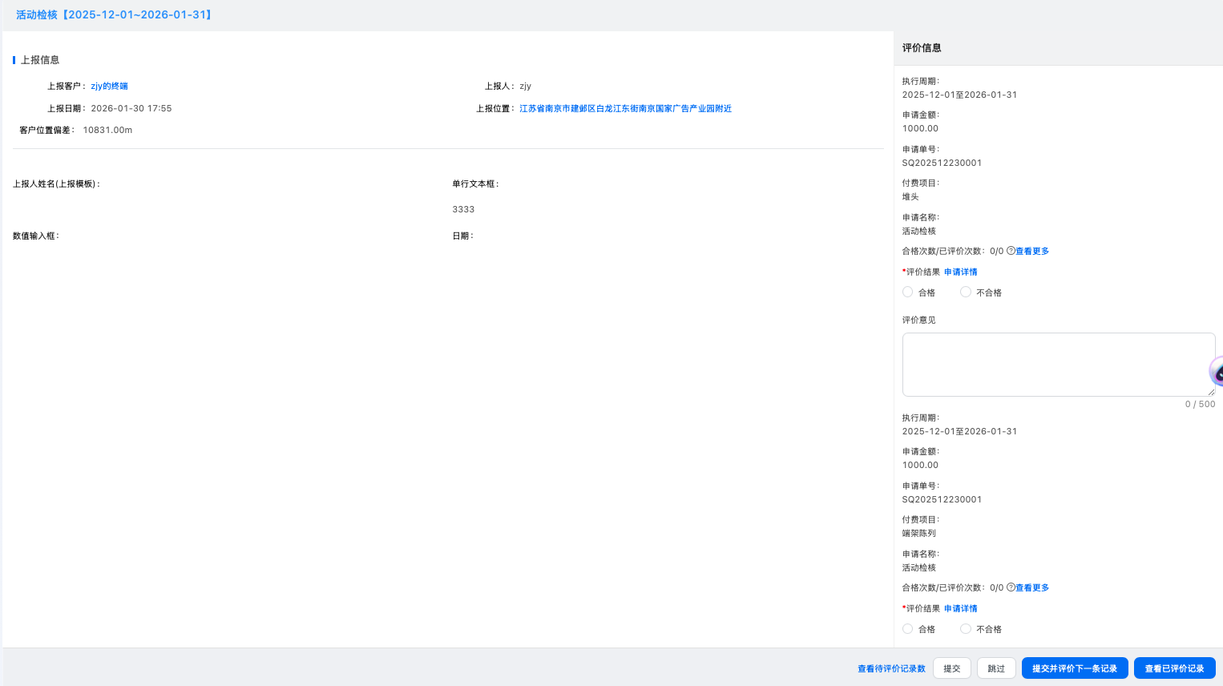Open the floating assistant icon at right edge
The image size is (1223, 686).
click(x=1217, y=372)
